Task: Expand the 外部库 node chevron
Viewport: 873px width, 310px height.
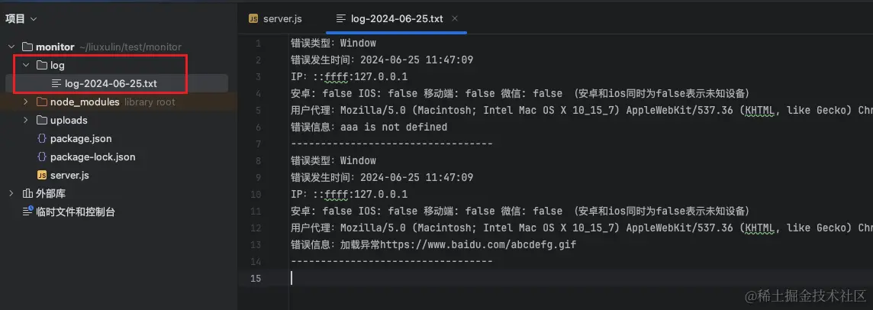Action: point(11,194)
